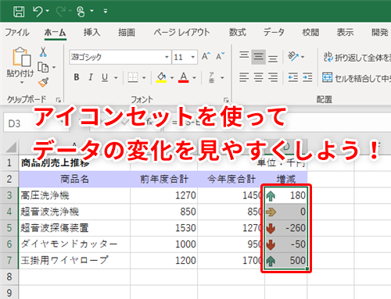Click the Undo arrow icon

[38, 12]
